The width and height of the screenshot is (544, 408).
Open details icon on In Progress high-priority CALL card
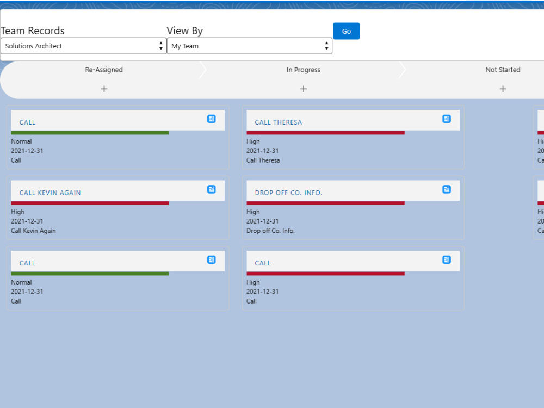pos(447,259)
